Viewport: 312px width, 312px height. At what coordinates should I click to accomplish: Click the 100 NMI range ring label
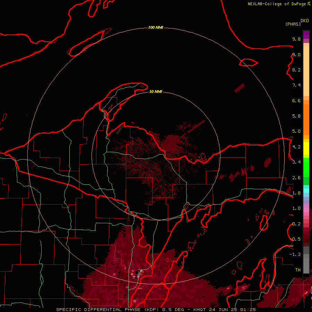click(156, 27)
